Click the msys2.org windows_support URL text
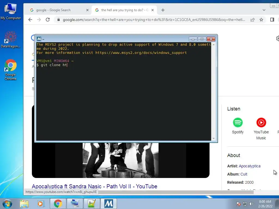This screenshot has height=209, width=279. (x=141, y=53)
